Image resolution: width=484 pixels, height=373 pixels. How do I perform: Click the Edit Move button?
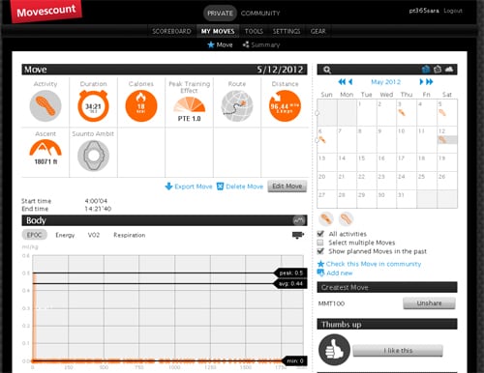(287, 186)
